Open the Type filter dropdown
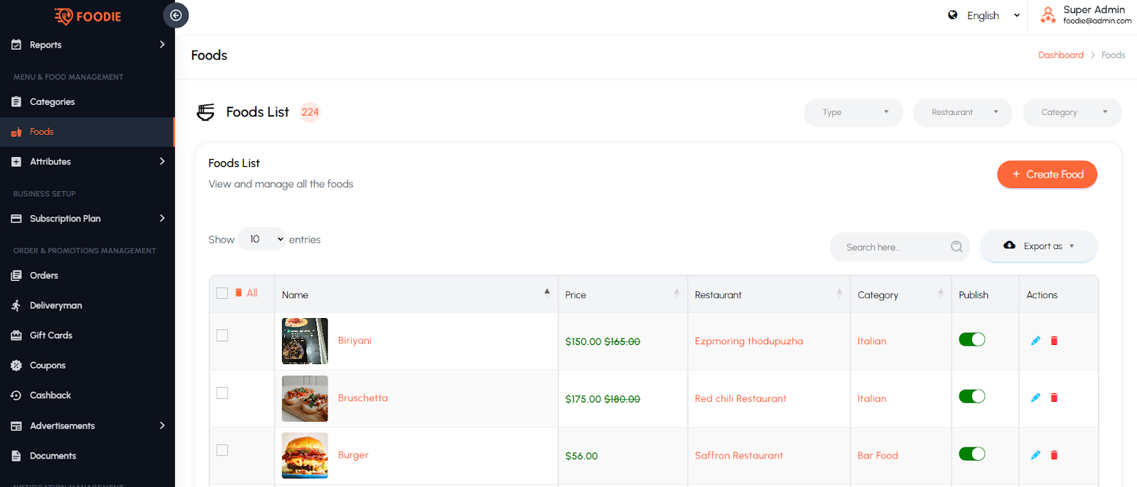Viewport: 1137px width, 487px height. (x=853, y=112)
